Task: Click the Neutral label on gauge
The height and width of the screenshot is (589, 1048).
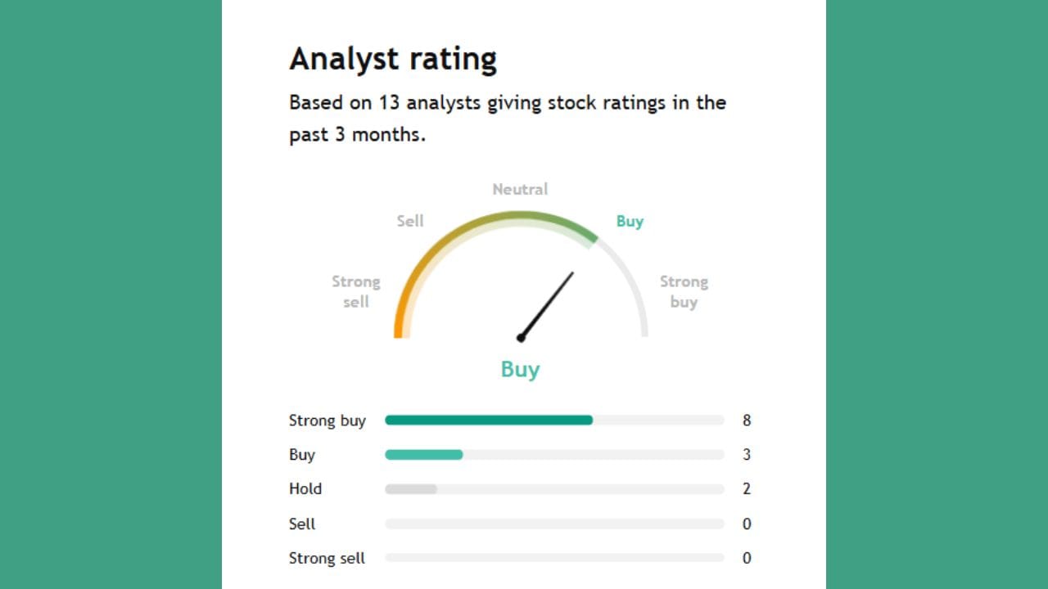Action: (520, 189)
